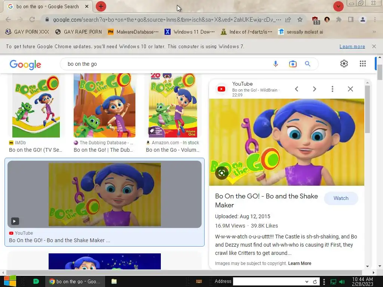Click the horizontal scrollbar at page bottom

pyautogui.click(x=184, y=272)
